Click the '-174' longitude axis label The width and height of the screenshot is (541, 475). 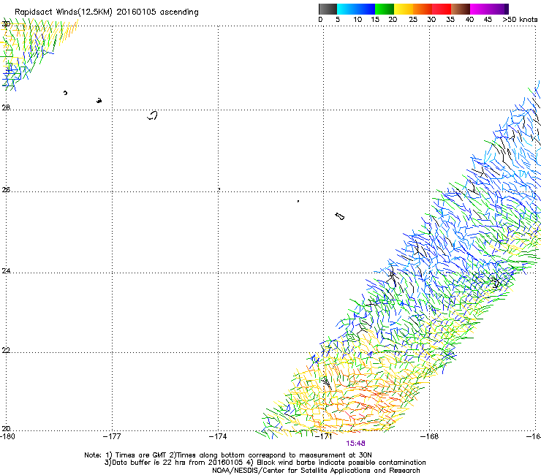pos(218,437)
